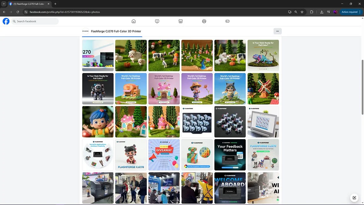Open the cat-hat figurine World's 1st poster
Viewport: 364px width, 205px height.
point(230,89)
